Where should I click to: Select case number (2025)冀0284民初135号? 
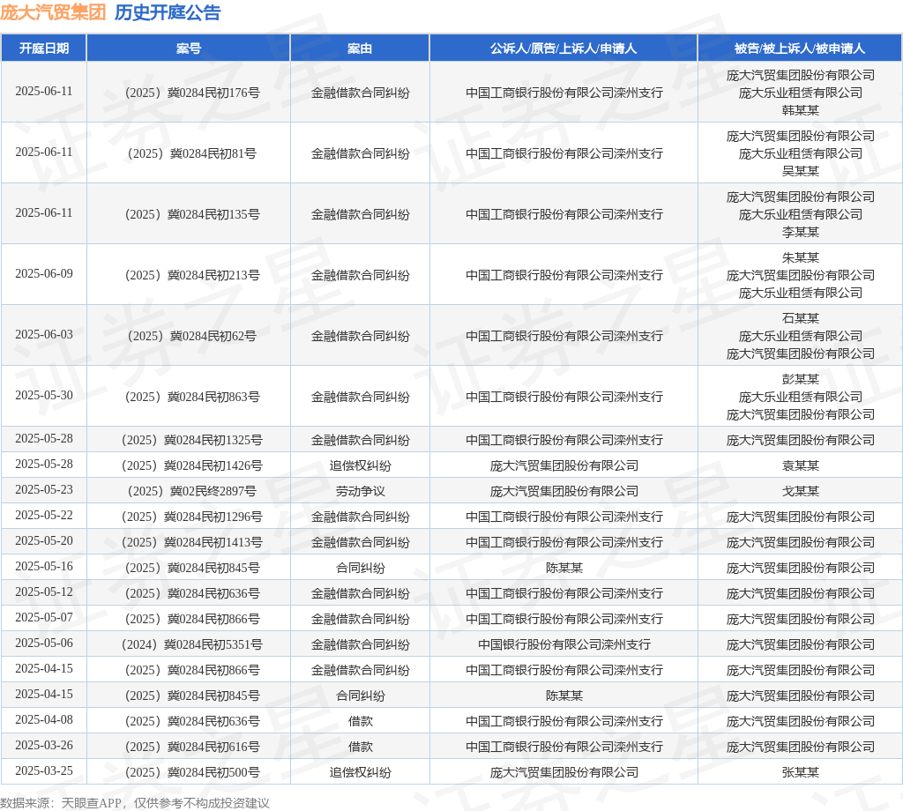tap(192, 215)
